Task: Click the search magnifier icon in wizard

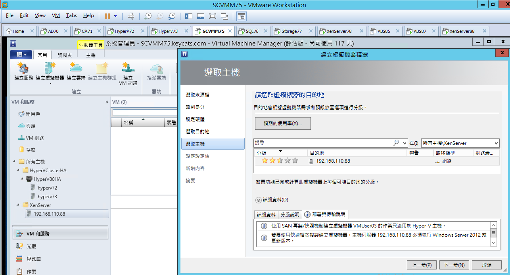Action: [x=396, y=143]
